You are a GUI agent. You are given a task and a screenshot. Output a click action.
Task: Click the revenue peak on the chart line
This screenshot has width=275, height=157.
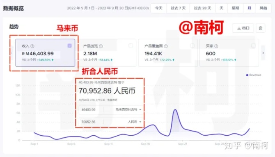pos(175,110)
